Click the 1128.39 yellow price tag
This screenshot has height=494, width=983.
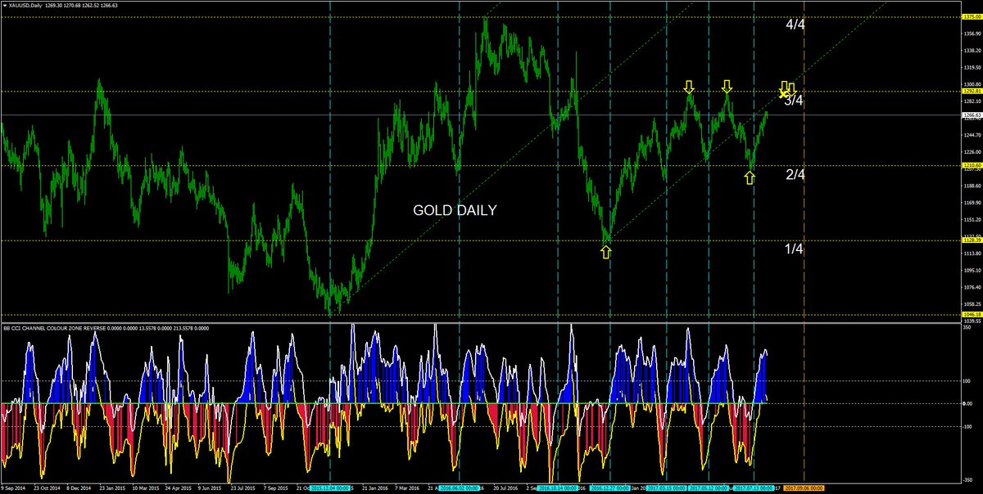[972, 240]
